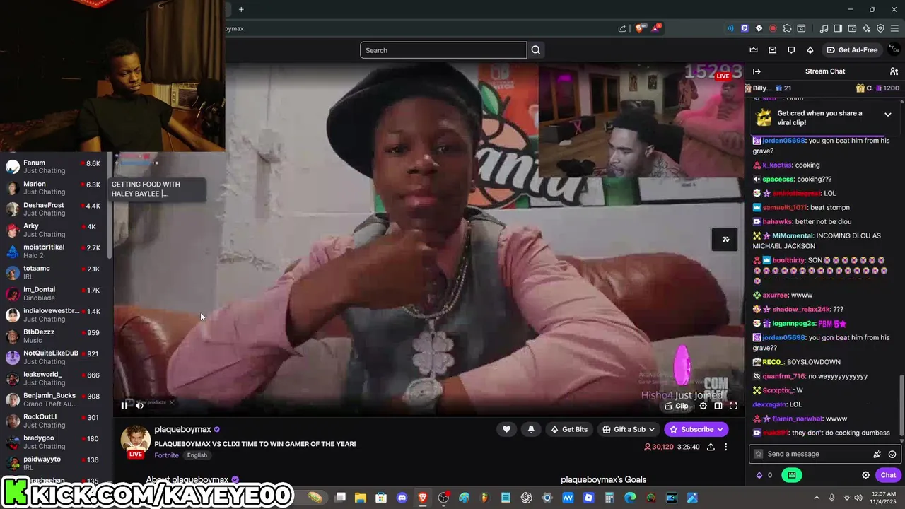905x509 pixels.
Task: Open the Whispers icon
Action: click(791, 50)
